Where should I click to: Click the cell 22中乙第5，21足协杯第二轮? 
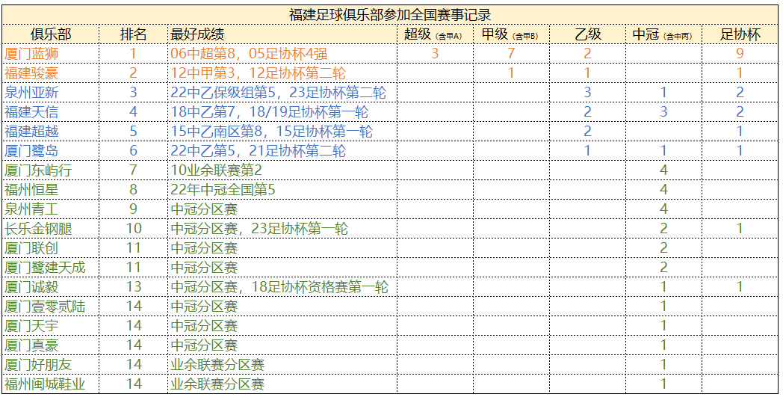(x=282, y=150)
